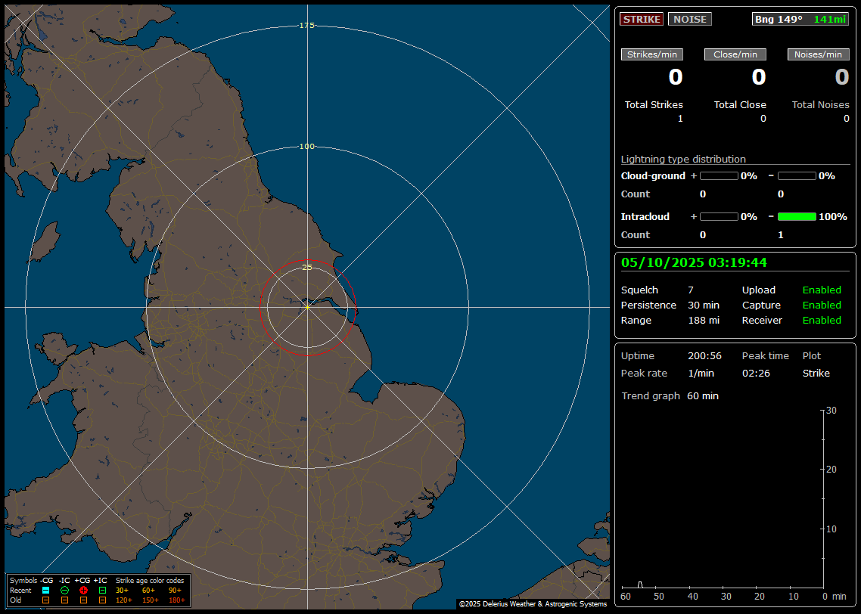Click the orange old +IC symbol in legend
Viewport: 861px width, 614px height.
(102, 600)
